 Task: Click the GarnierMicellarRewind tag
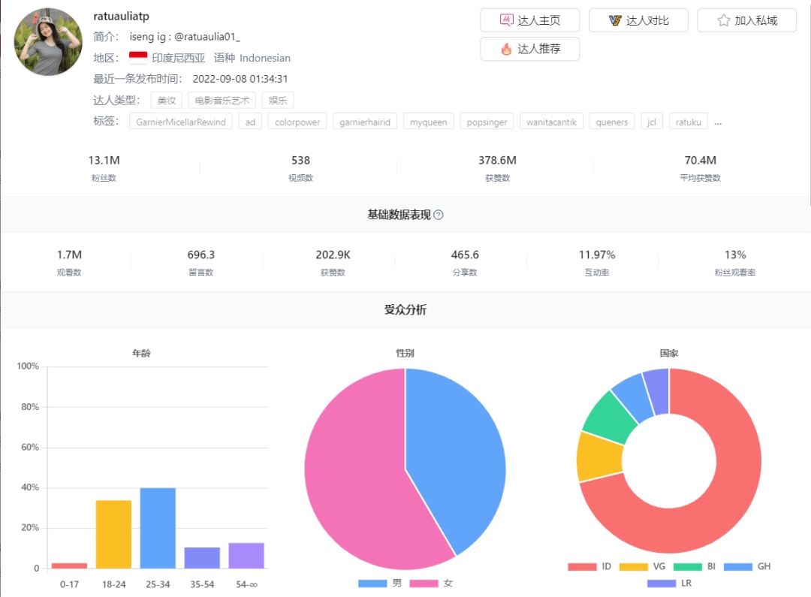[x=180, y=122]
